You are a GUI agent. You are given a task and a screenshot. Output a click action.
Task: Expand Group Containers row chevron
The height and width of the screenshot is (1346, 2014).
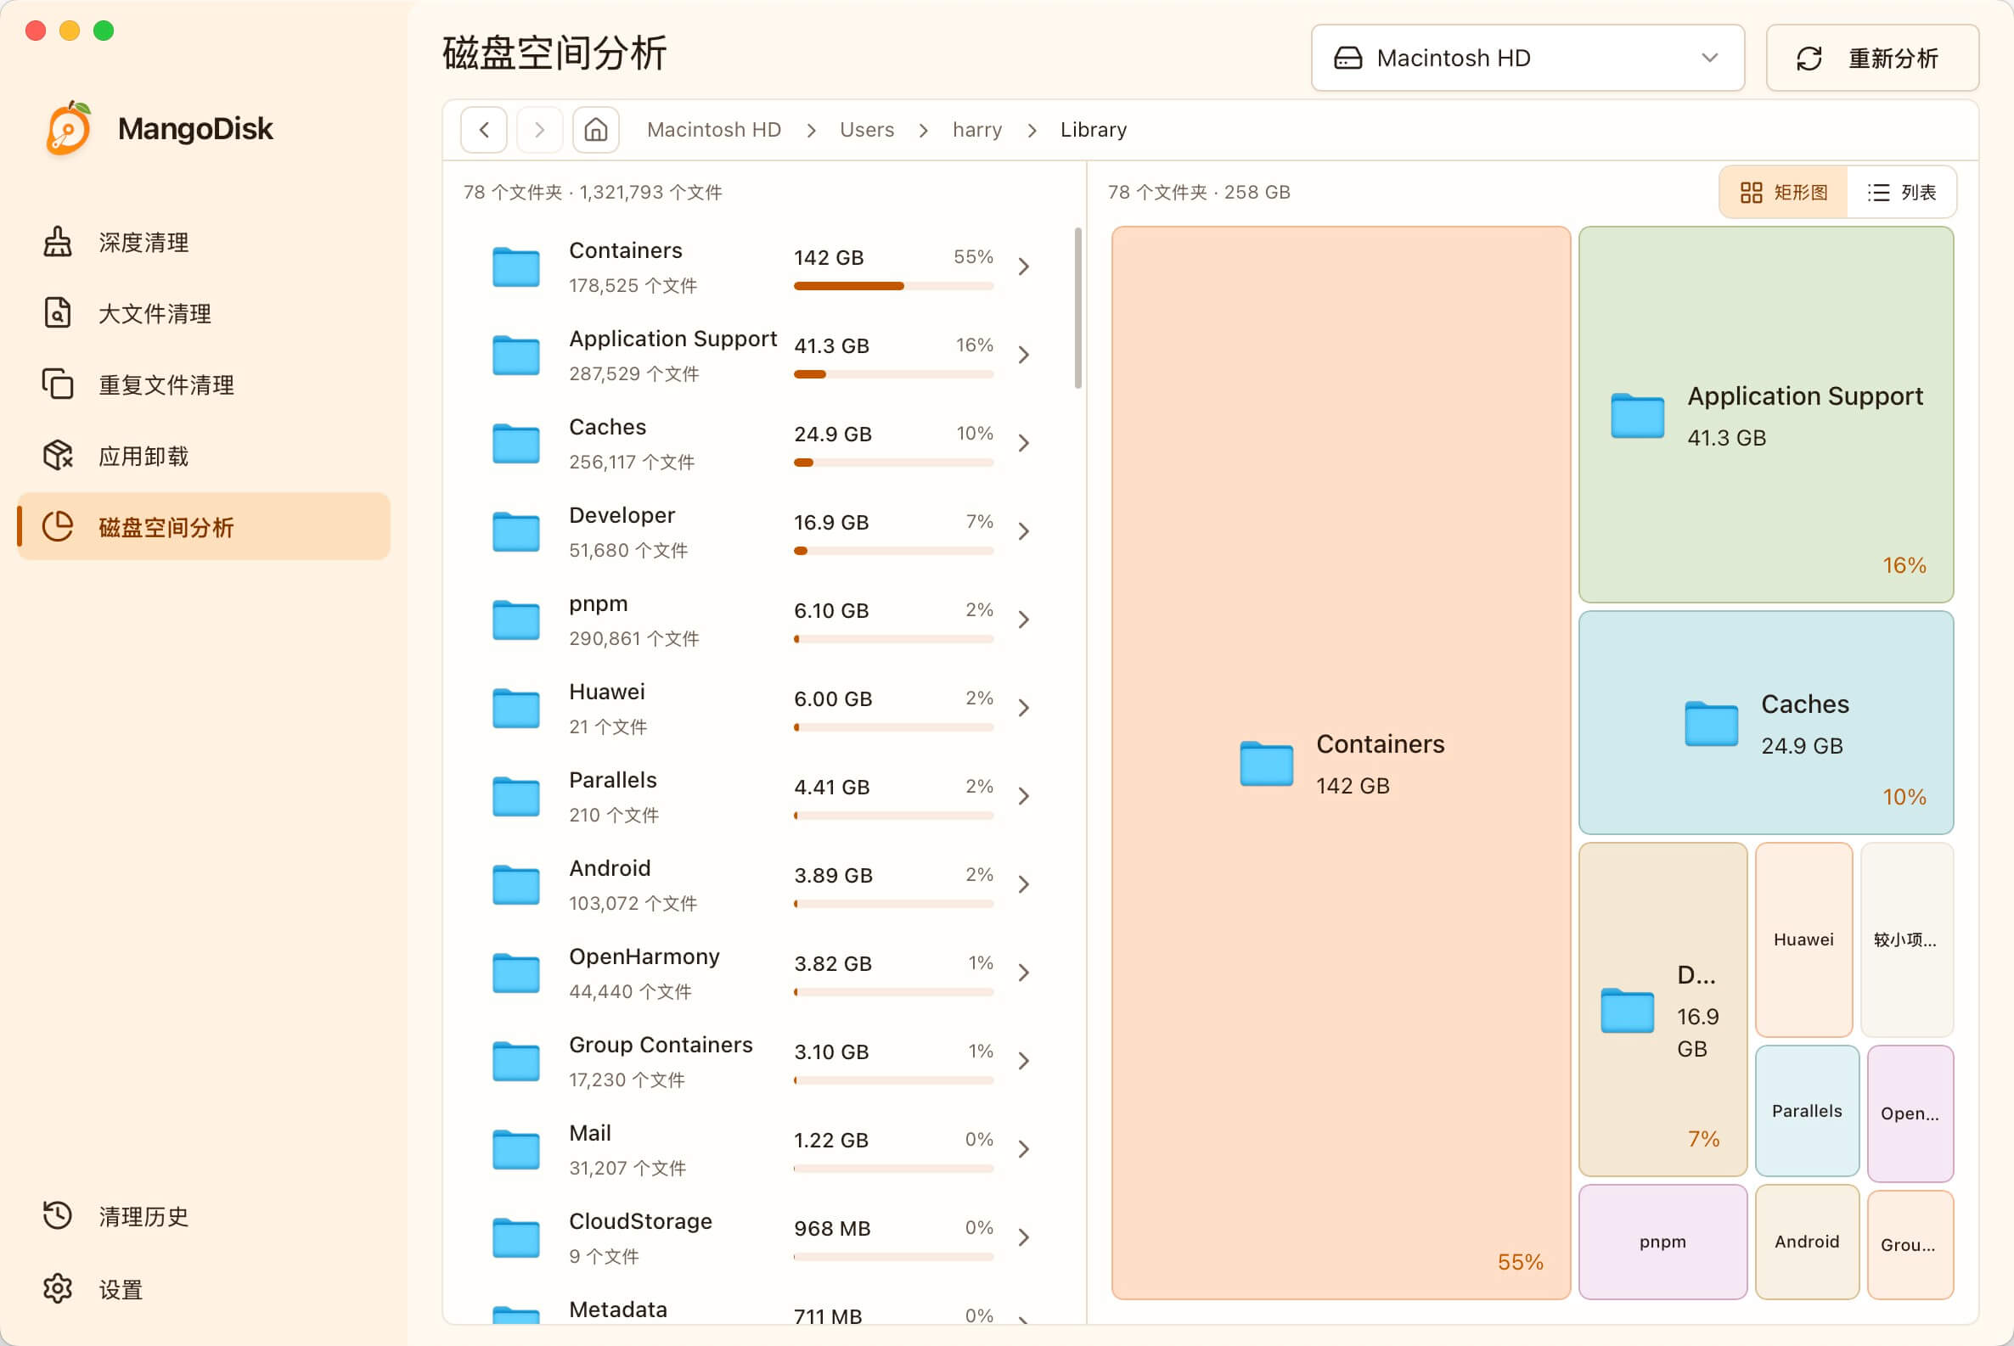click(x=1024, y=1062)
